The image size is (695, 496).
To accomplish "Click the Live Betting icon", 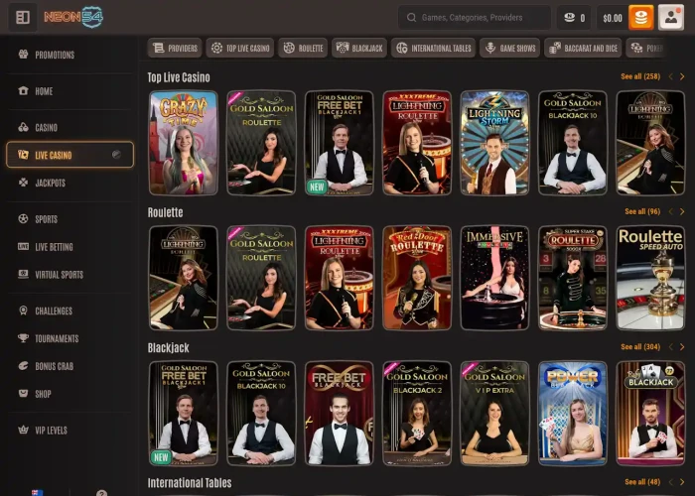I will coord(24,246).
